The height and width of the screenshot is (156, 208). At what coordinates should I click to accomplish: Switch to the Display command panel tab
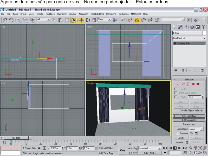click(x=198, y=27)
